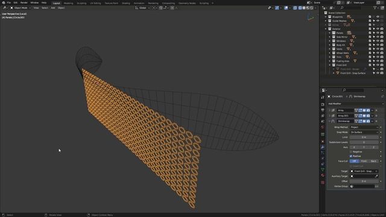Toggle selectable arrow of Fueling Area collection
The height and width of the screenshot is (217, 386).
coord(374,61)
